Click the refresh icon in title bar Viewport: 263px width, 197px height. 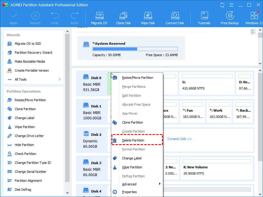coord(222,5)
